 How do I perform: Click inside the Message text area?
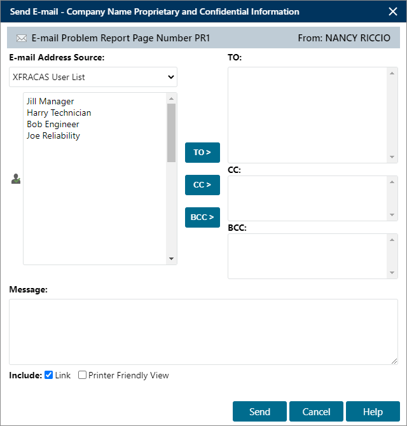pyautogui.click(x=203, y=331)
